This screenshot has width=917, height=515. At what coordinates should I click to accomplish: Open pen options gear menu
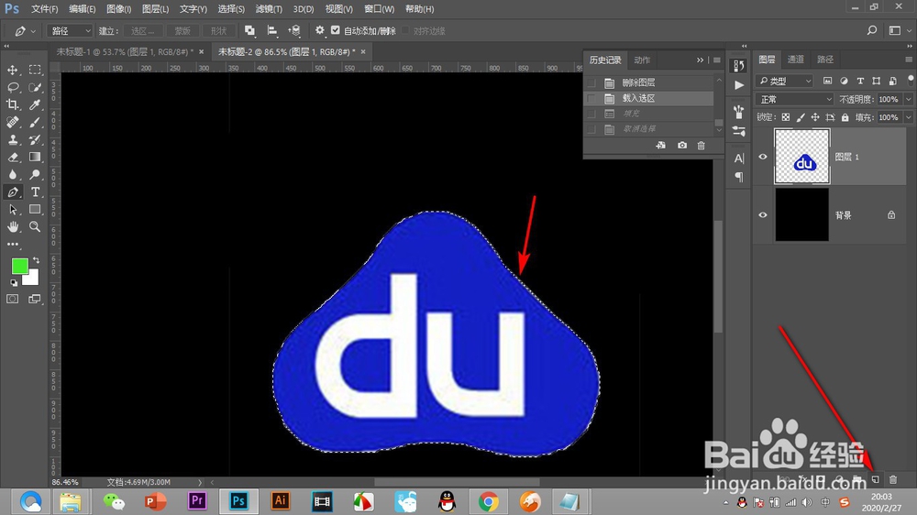point(319,30)
